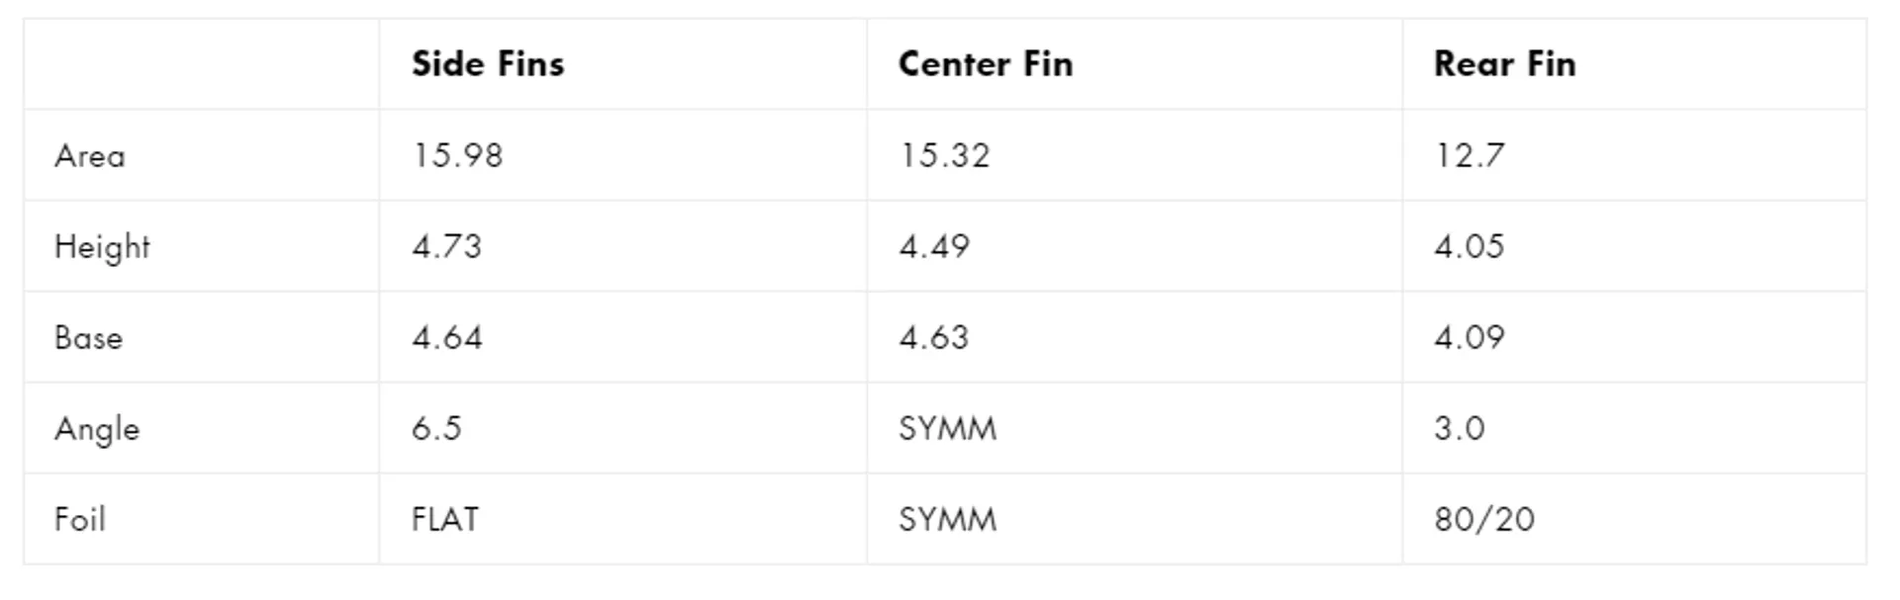Click the Rear Fin base value 4.09
Image resolution: width=1900 pixels, height=600 pixels.
coord(1470,338)
